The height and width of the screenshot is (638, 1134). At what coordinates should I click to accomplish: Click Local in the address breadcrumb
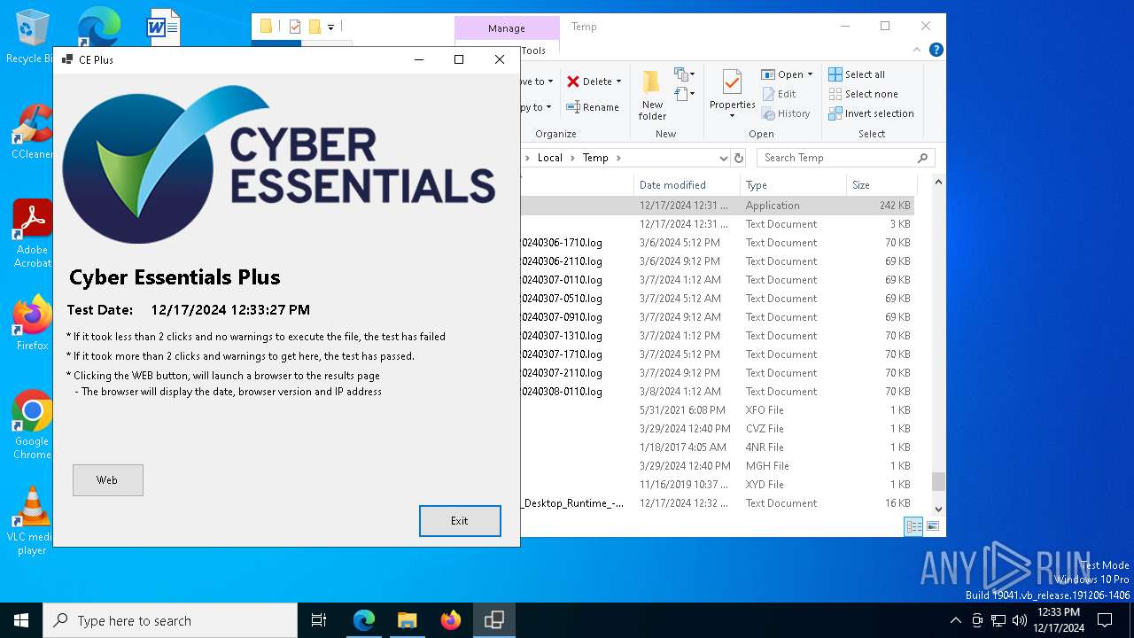tap(550, 158)
